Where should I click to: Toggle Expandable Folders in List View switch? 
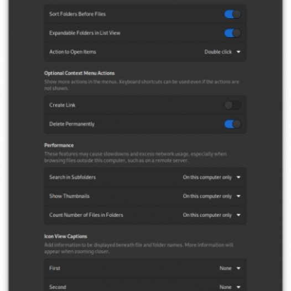pos(232,33)
